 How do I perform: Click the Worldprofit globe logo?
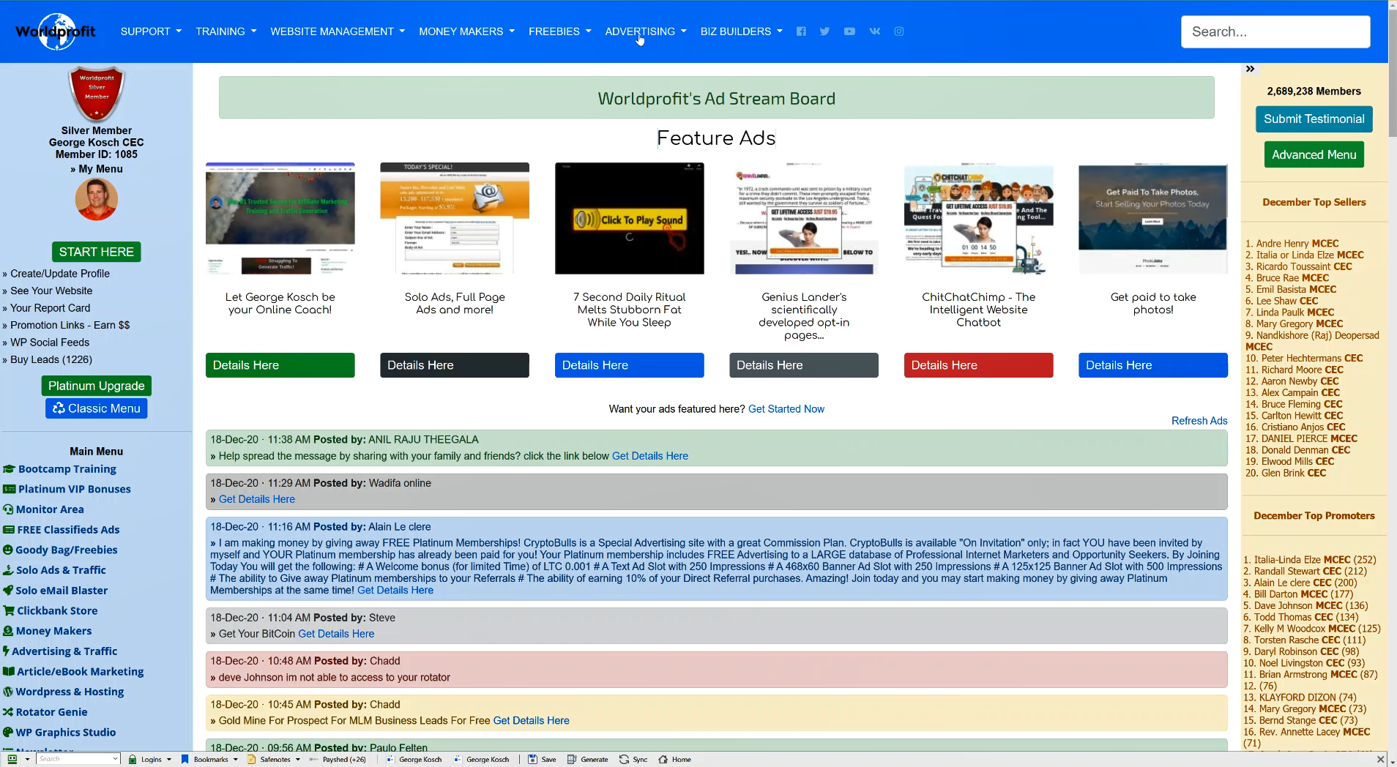pyautogui.click(x=56, y=31)
